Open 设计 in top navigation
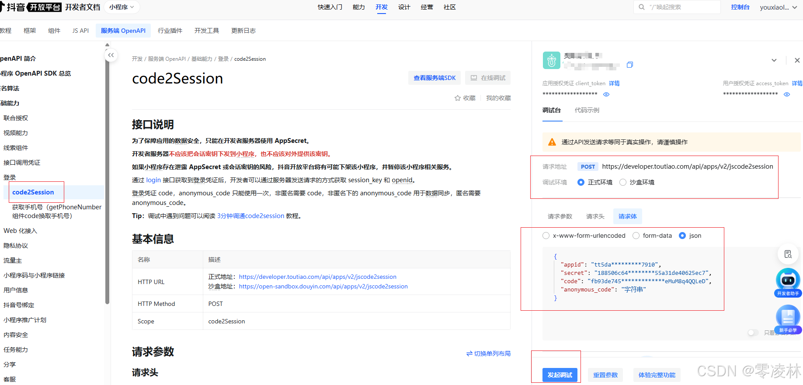The image size is (803, 385). [x=404, y=7]
